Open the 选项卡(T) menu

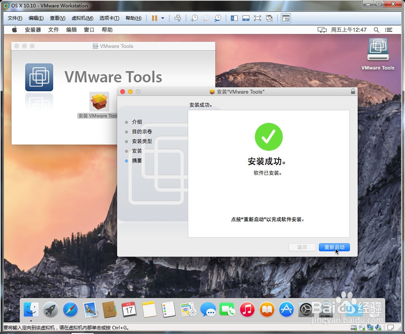[x=109, y=18]
